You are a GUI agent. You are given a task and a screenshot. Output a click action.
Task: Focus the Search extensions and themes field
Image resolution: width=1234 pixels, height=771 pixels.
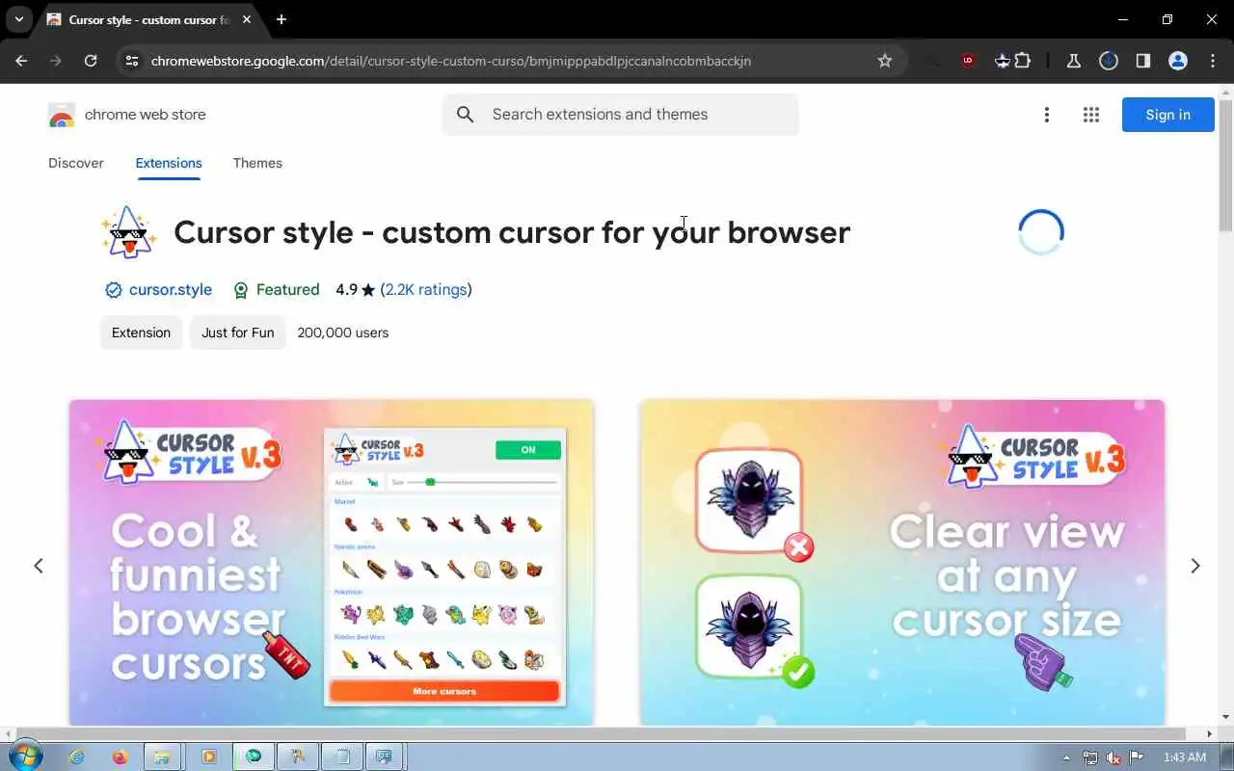click(621, 115)
